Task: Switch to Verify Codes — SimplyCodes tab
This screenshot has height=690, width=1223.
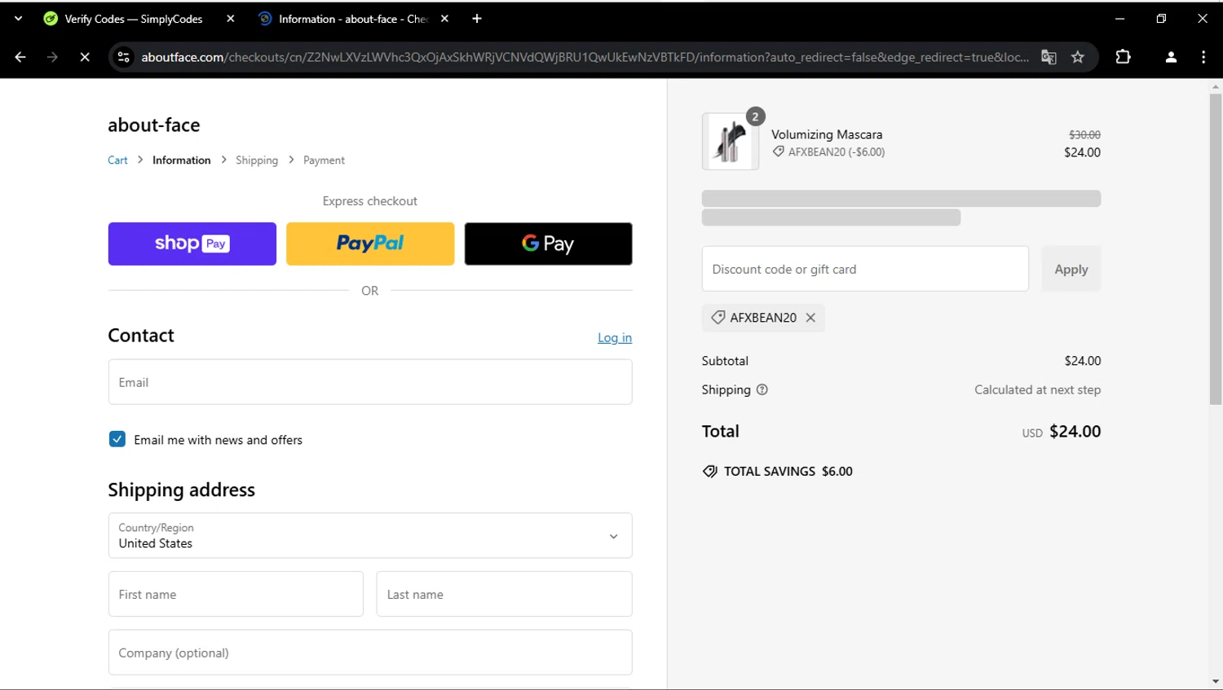Action: click(134, 19)
